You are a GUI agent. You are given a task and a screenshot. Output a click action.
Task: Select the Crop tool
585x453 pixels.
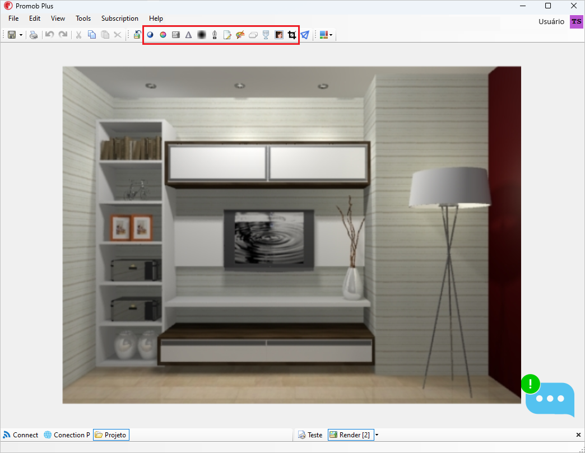[x=292, y=35]
